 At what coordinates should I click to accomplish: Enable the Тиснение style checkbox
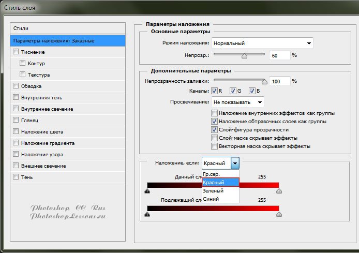point(16,52)
